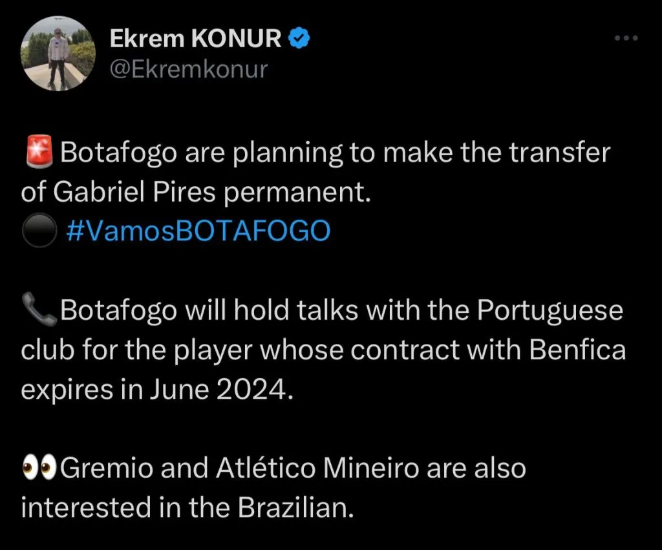The image size is (662, 550).
Task: Open the #VamosBOTAFOGO hashtag
Action: [198, 230]
